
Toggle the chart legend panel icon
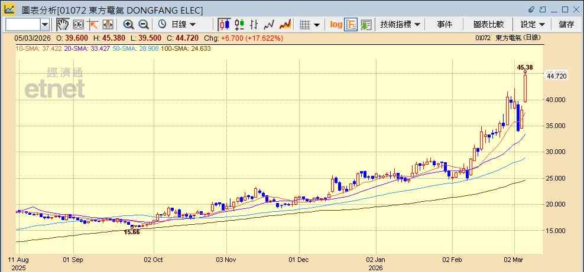351,25
